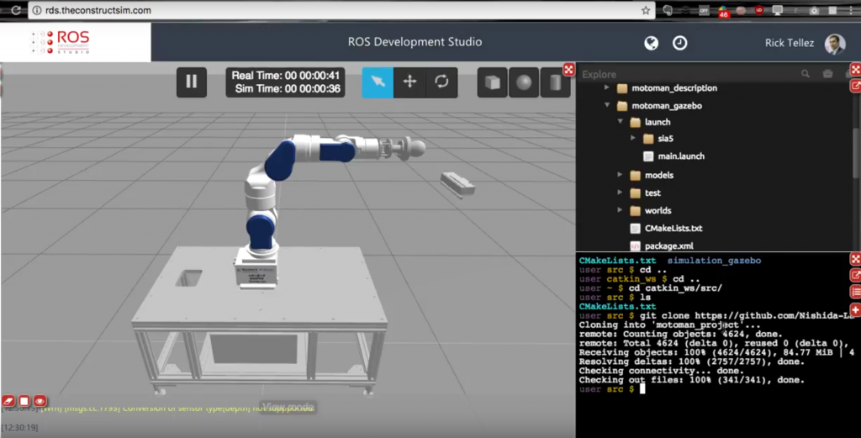
Task: Activate the rotate tool
Action: tap(441, 82)
